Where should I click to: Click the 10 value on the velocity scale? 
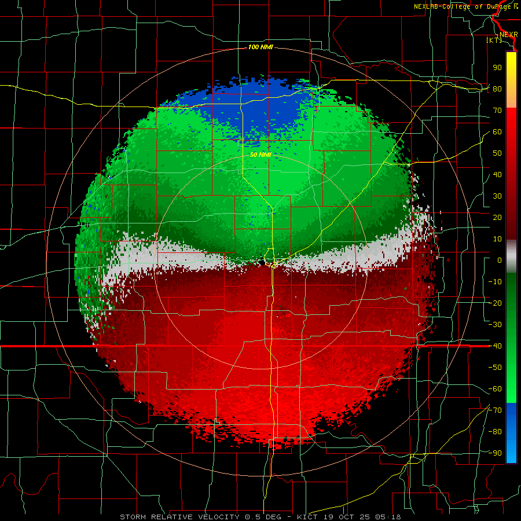point(497,239)
